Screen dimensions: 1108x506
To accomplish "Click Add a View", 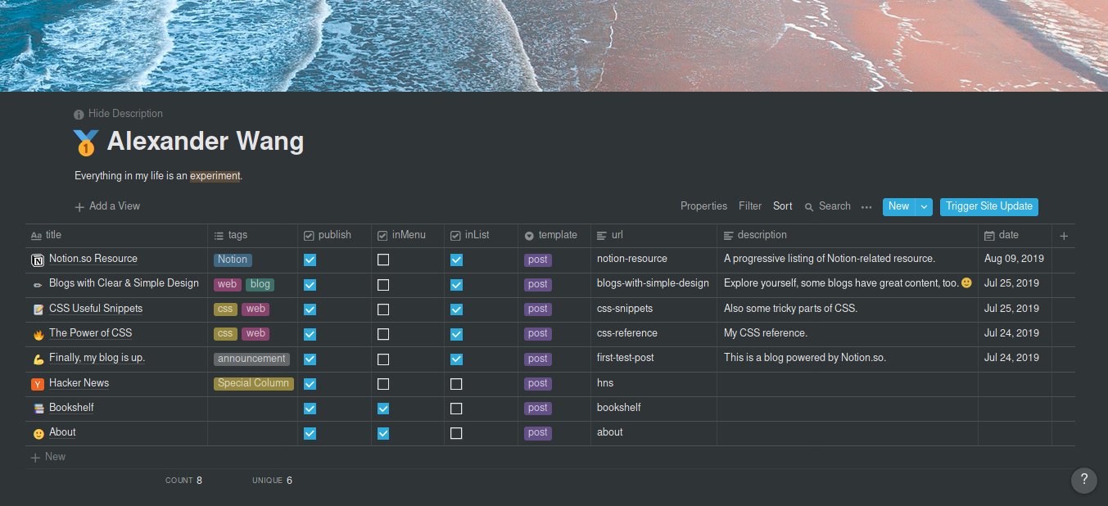I will [x=107, y=206].
